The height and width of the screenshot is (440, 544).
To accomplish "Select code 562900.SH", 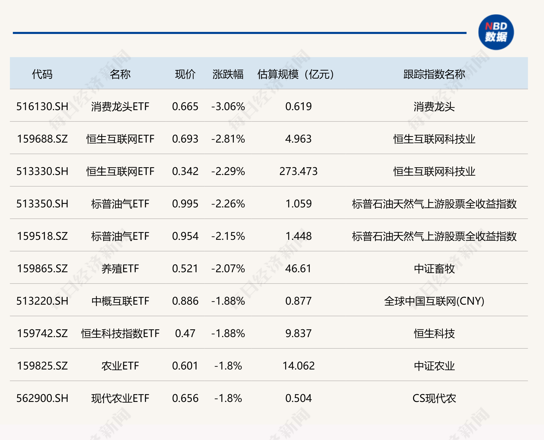I will coord(42,398).
